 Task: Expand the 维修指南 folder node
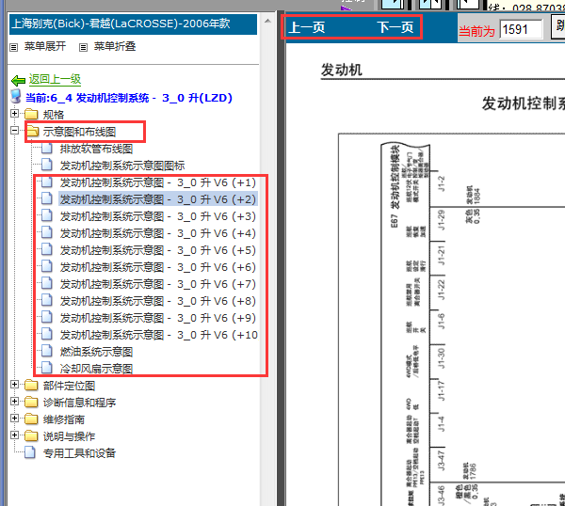pyautogui.click(x=14, y=418)
